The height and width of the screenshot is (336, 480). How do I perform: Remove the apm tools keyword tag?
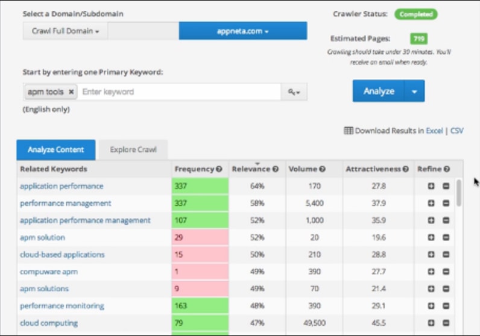71,92
